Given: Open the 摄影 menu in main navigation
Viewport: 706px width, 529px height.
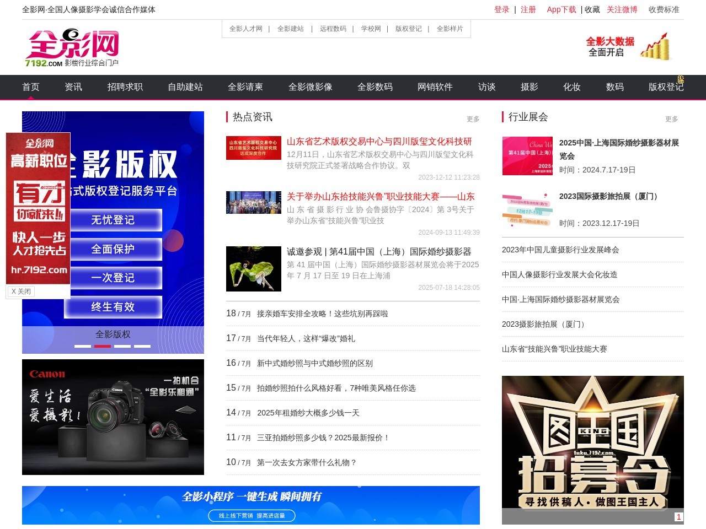Looking at the screenshot, I should tap(529, 87).
